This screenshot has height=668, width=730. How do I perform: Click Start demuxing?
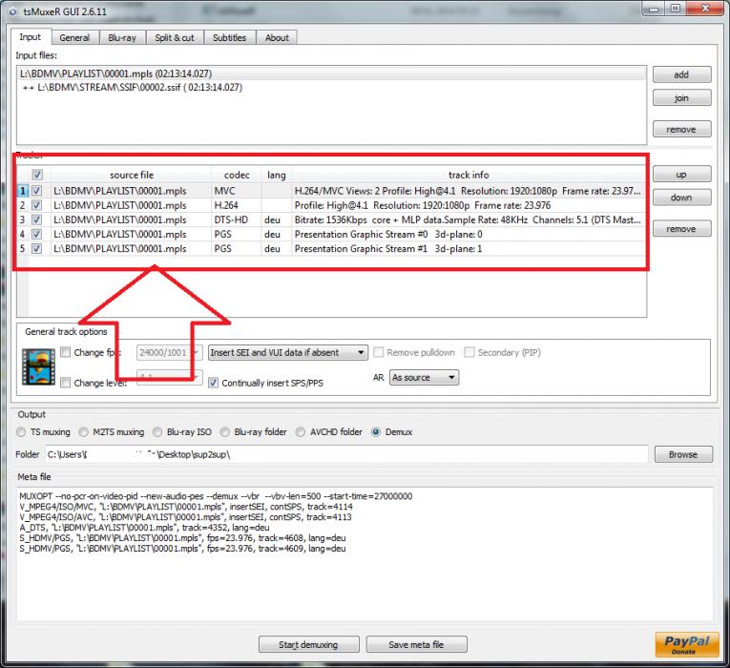[x=308, y=644]
